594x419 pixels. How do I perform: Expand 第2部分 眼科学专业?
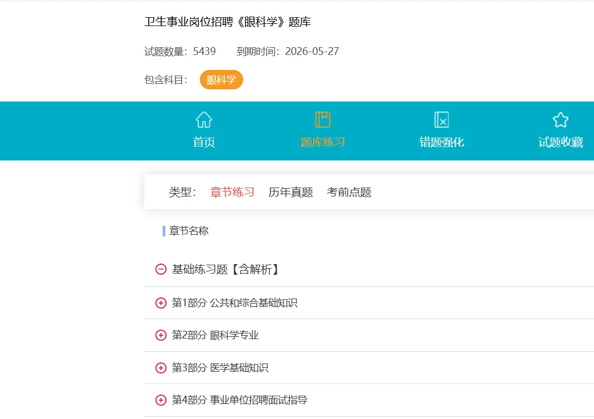point(160,335)
